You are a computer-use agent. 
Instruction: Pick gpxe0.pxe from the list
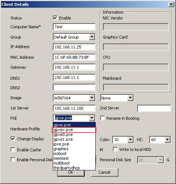(74, 134)
